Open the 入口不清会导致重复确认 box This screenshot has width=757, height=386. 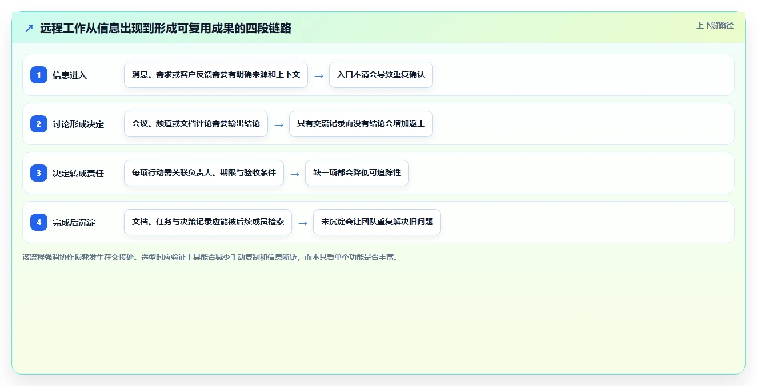[381, 75]
